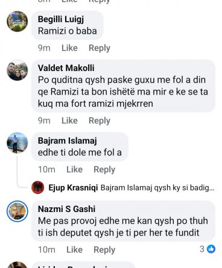
Task: Expand Ejup Krasniqi's truncated reply
Action: [x=157, y=188]
